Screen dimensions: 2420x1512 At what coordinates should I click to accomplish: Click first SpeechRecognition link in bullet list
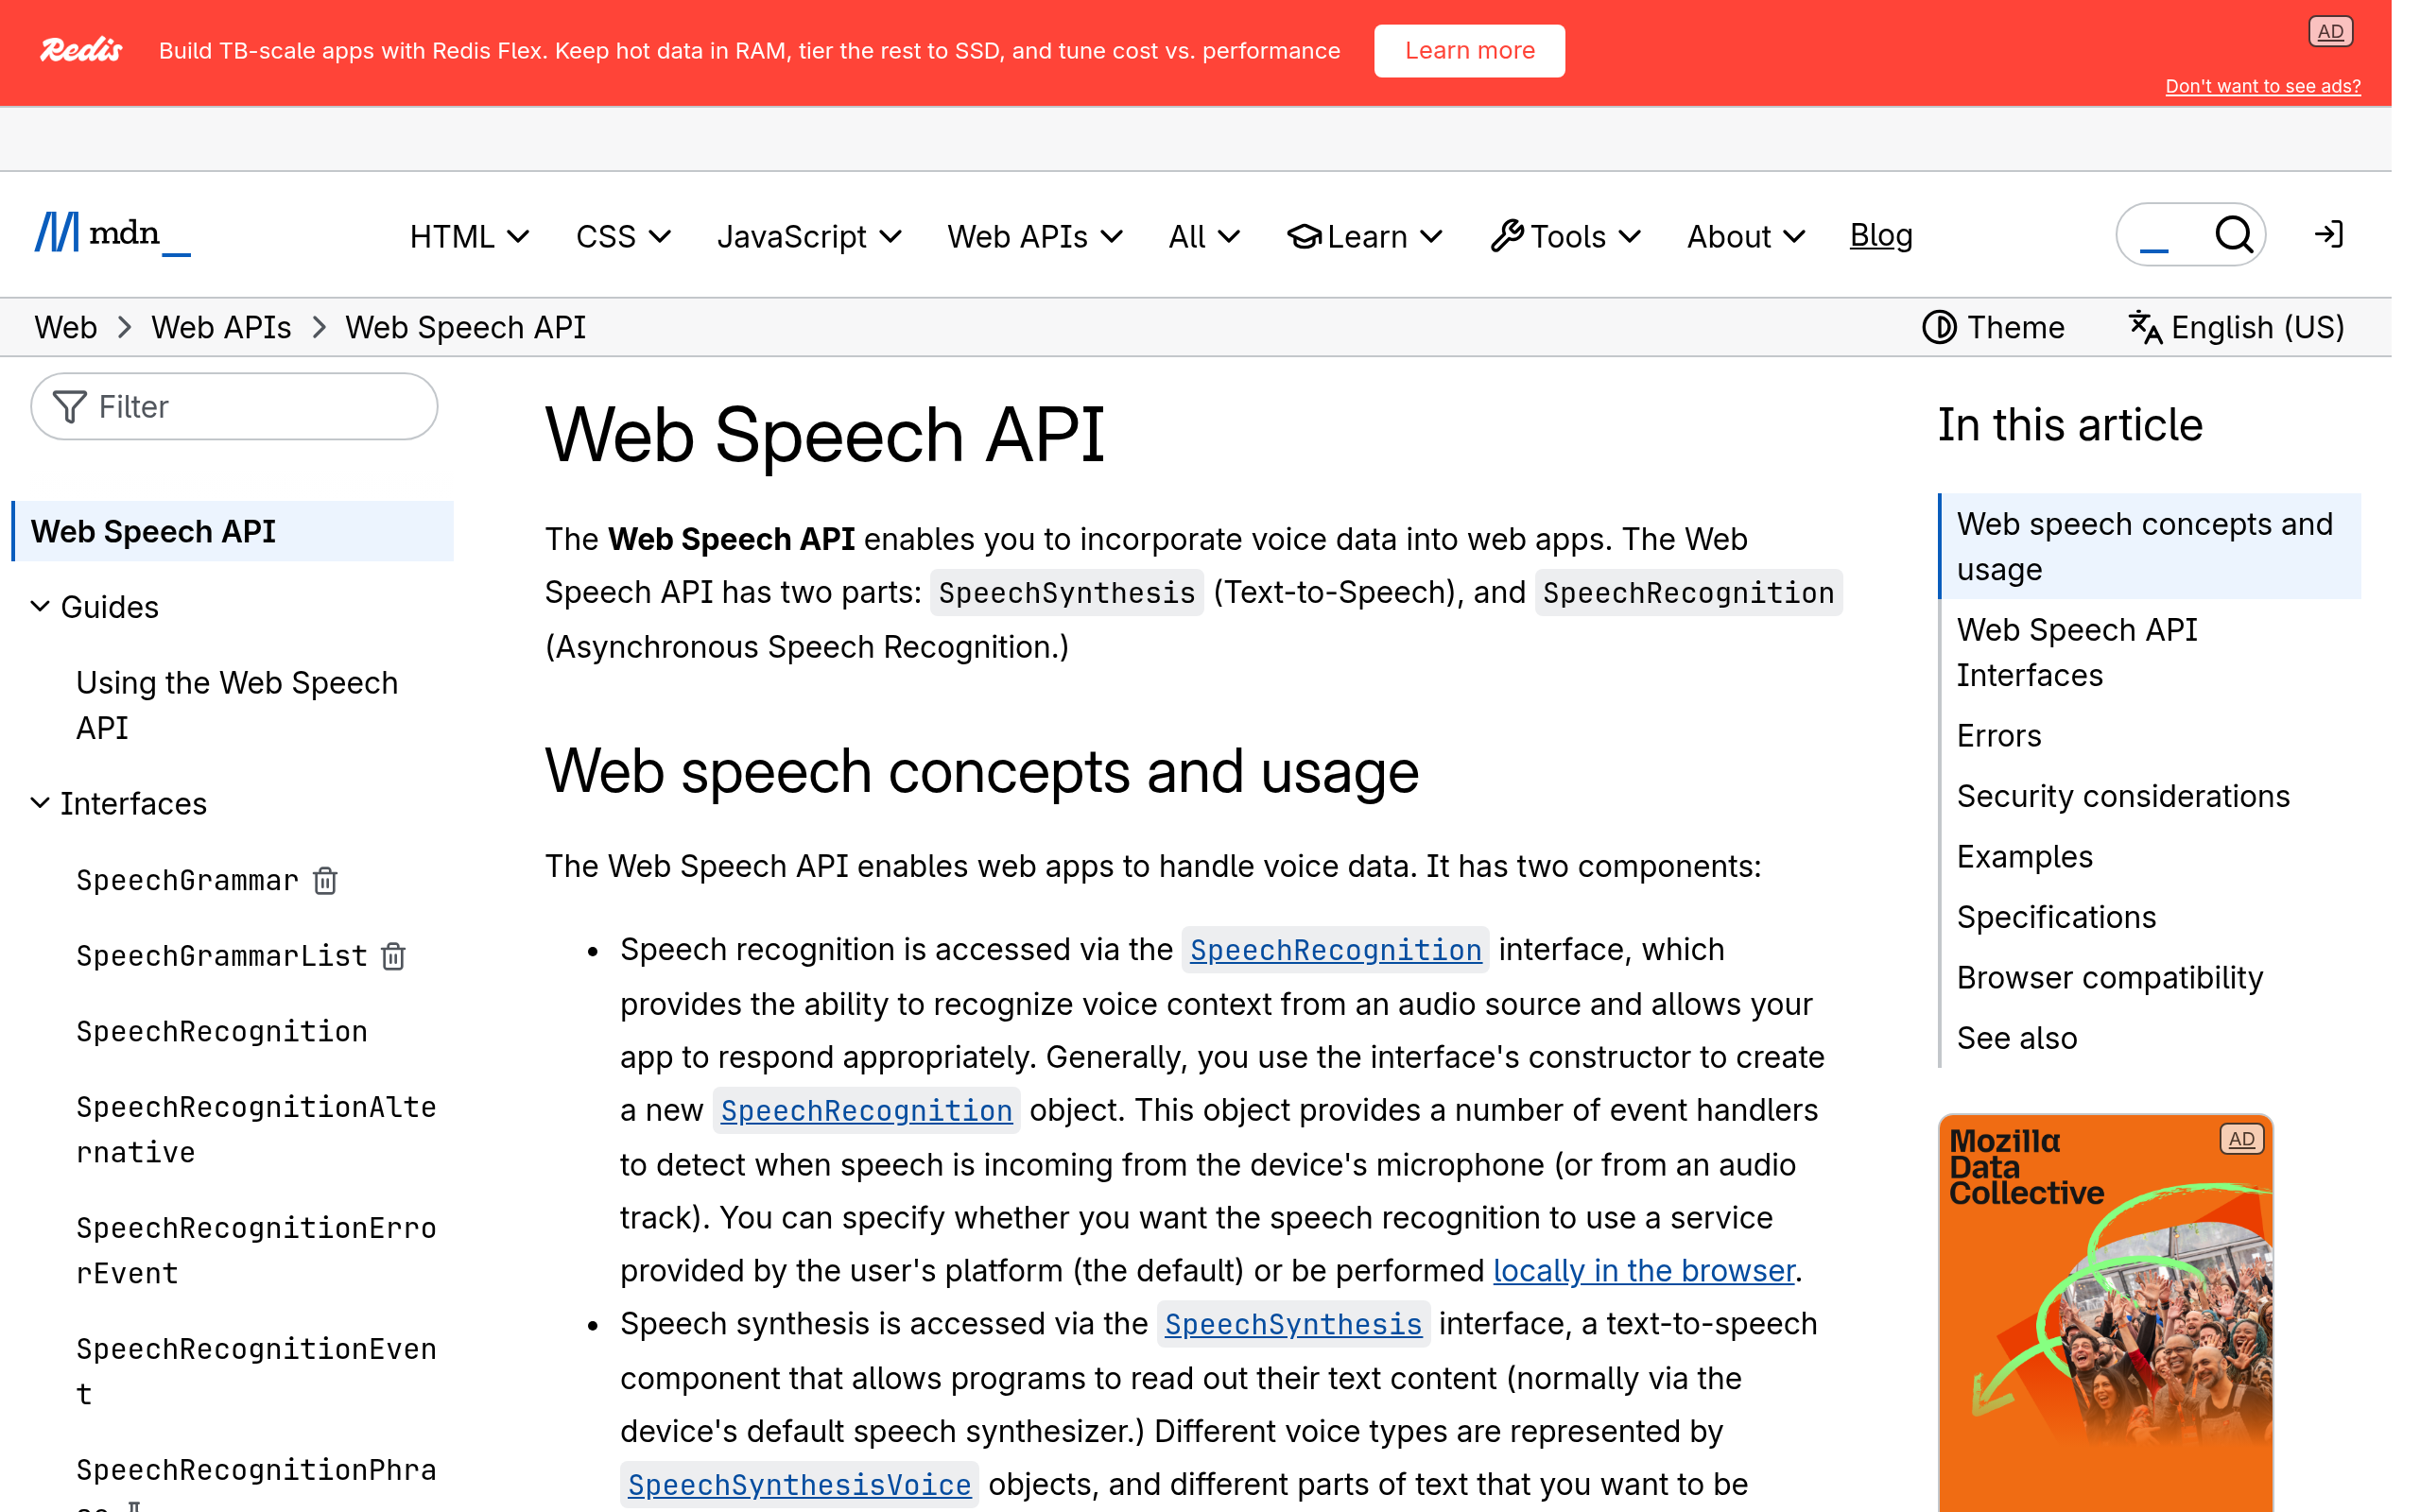pos(1335,949)
